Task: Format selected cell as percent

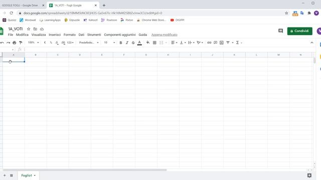Action: coord(51,42)
